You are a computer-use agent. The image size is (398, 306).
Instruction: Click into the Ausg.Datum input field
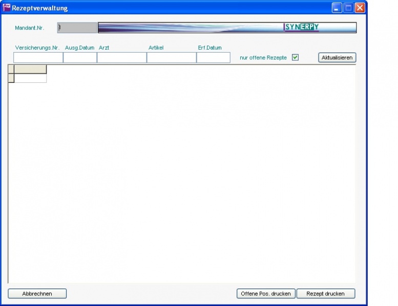point(80,58)
